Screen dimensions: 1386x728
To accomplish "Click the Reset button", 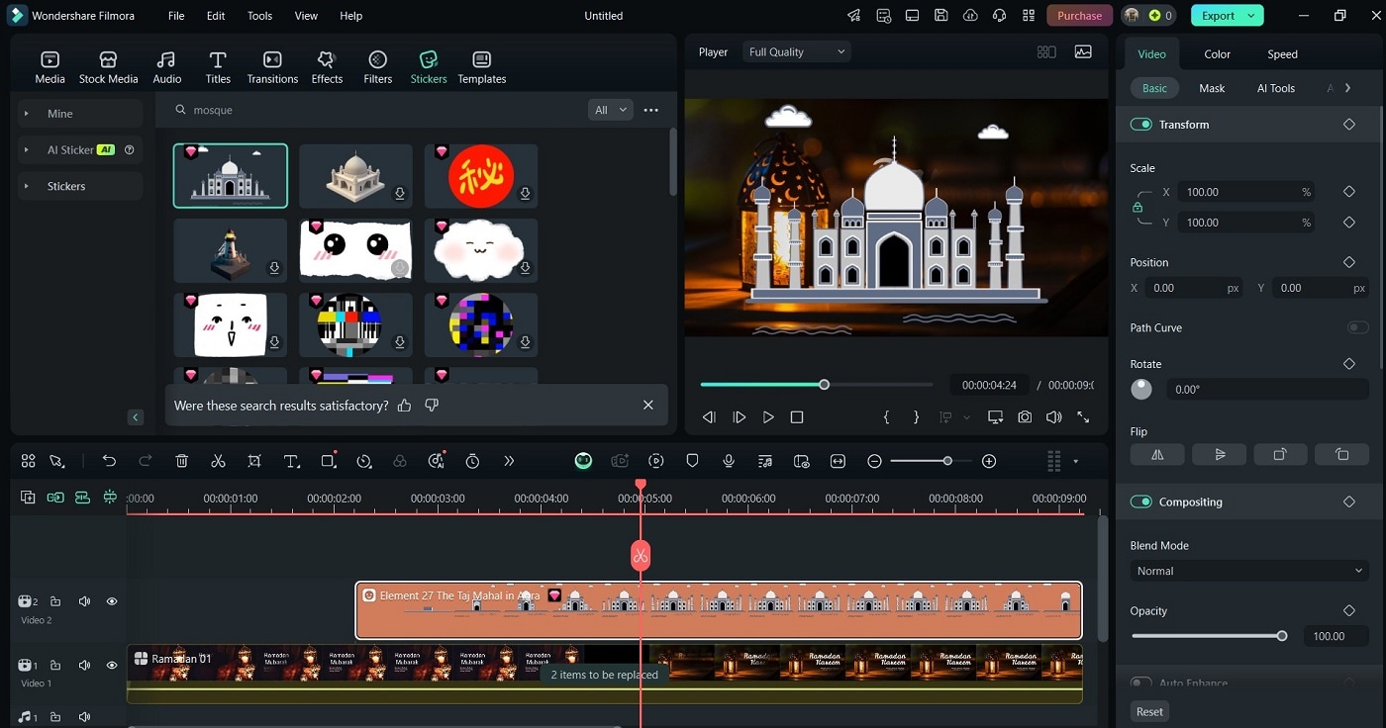I will [1149, 711].
